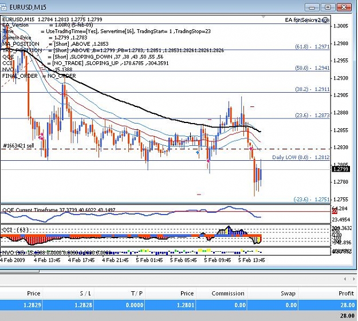Click the (38.2) - 1.2911 Fibonacci label

pyautogui.click(x=312, y=89)
